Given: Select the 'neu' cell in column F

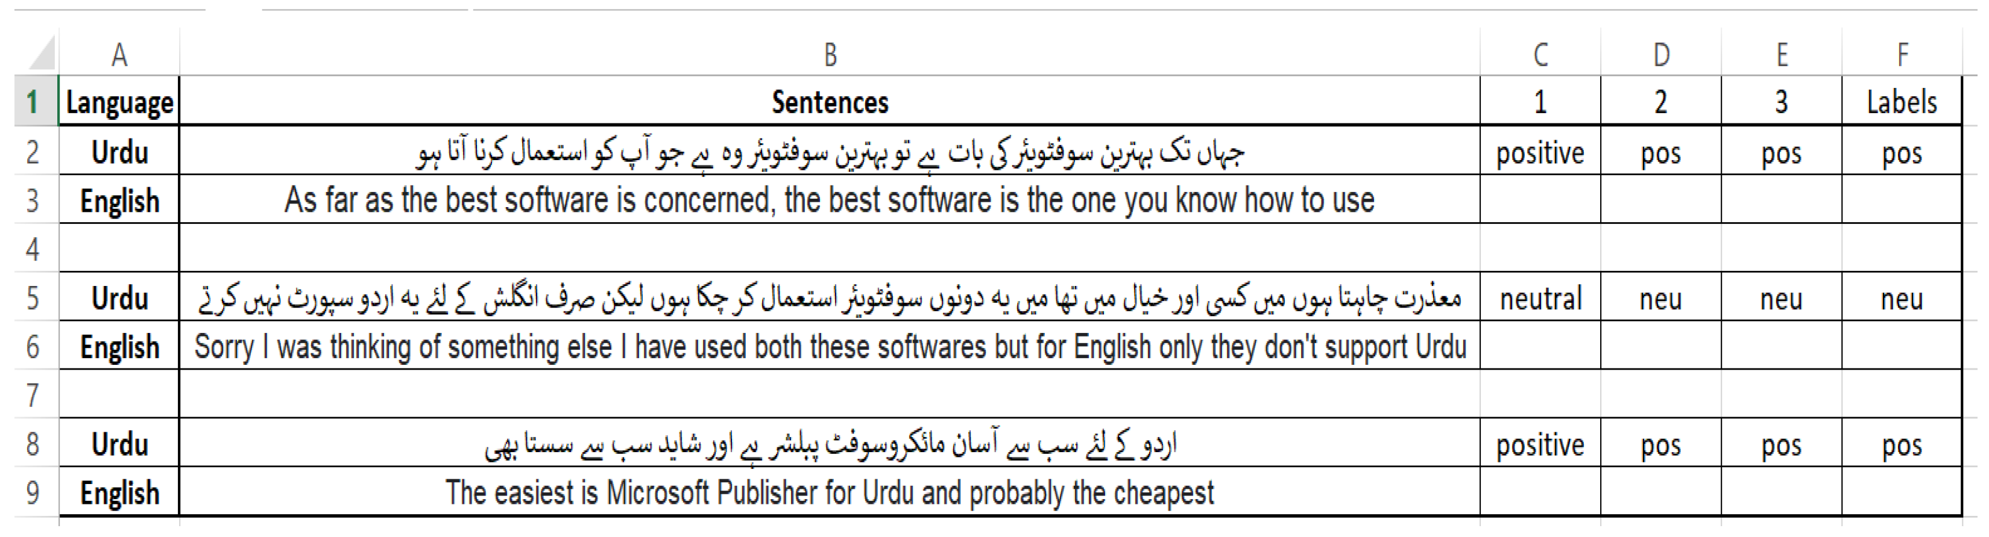Looking at the screenshot, I should (x=1902, y=297).
